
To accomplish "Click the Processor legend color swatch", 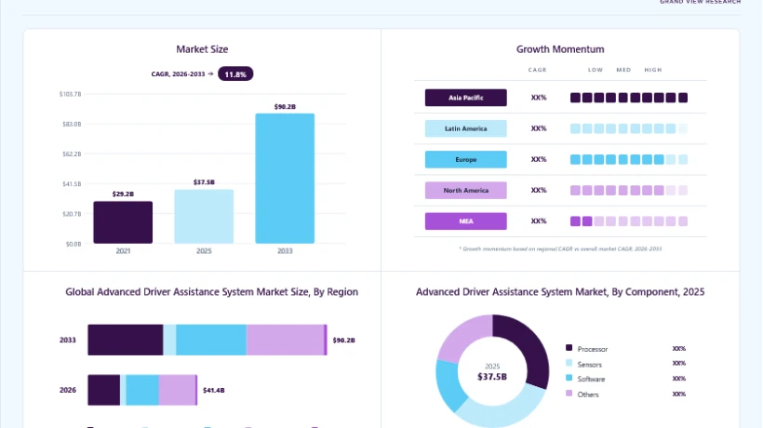I will (x=569, y=348).
